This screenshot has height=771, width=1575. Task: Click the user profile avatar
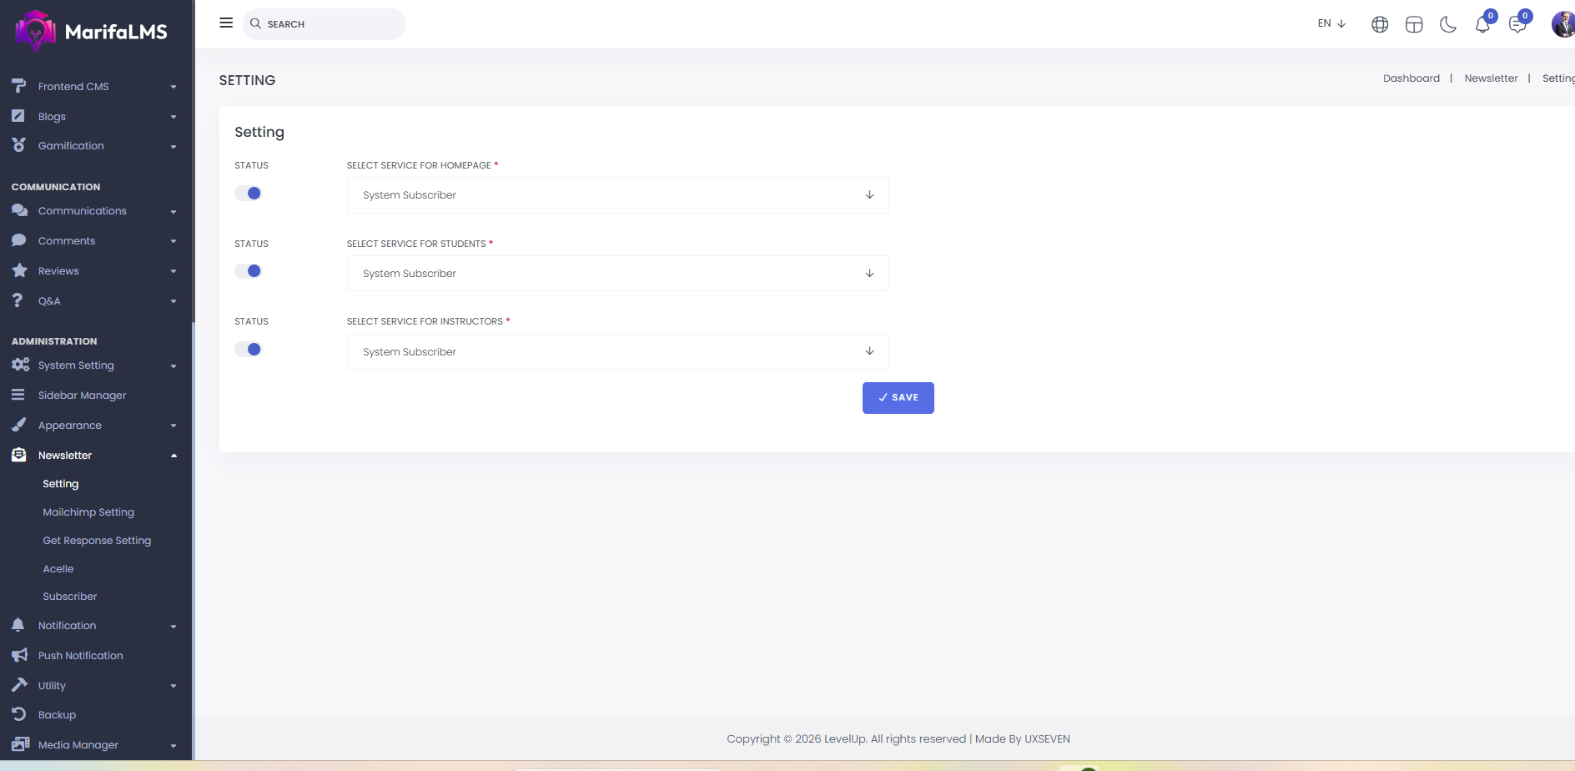[x=1562, y=24]
